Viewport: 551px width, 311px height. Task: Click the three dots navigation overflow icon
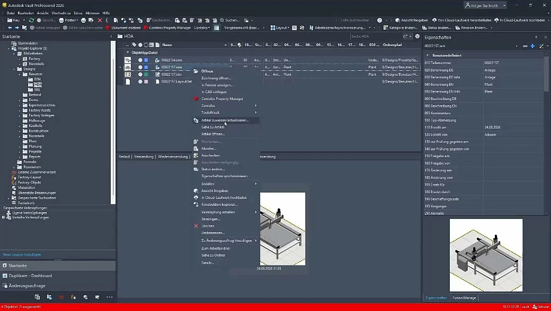tap(110, 297)
